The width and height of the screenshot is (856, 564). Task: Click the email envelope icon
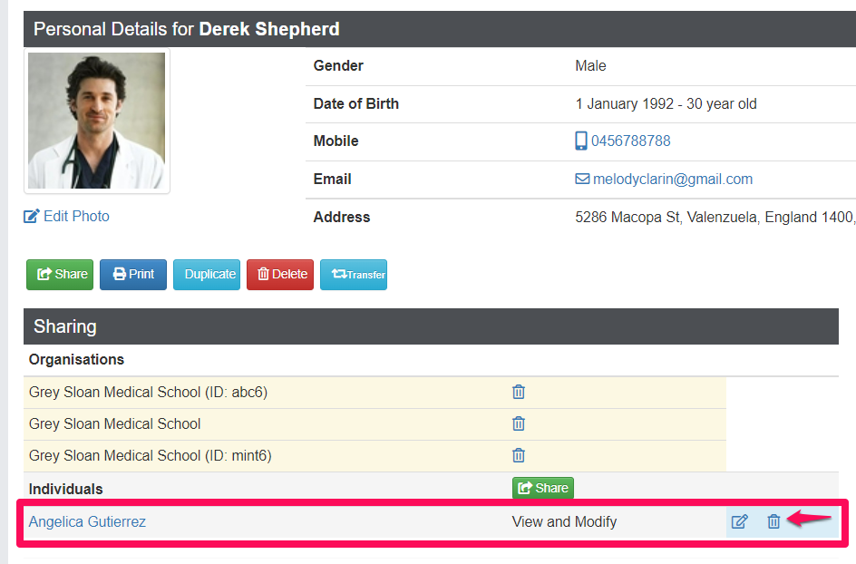coord(582,180)
